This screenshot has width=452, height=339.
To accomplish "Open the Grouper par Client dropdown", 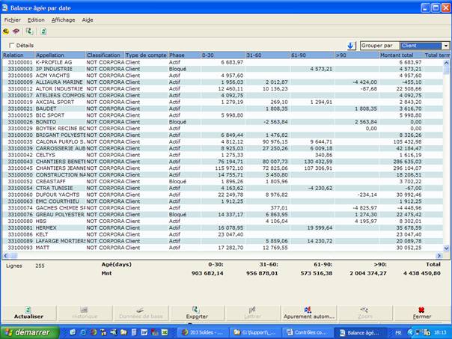I will (x=445, y=46).
